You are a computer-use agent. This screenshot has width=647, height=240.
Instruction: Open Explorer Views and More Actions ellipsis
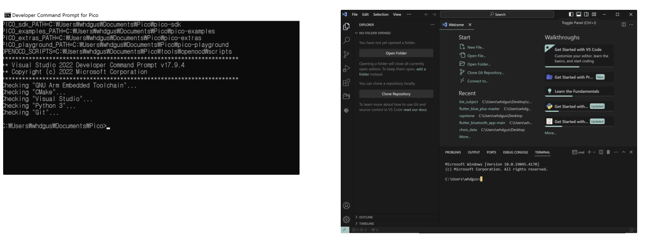(x=432, y=25)
